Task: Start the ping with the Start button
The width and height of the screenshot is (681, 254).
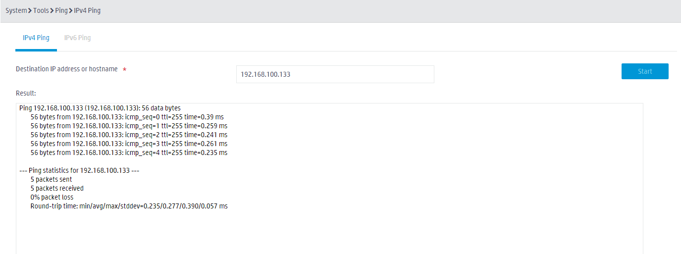Action: [x=645, y=71]
